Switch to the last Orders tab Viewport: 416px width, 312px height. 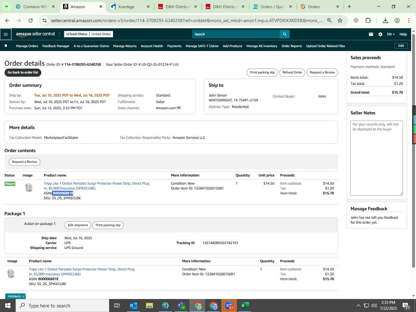320,6
